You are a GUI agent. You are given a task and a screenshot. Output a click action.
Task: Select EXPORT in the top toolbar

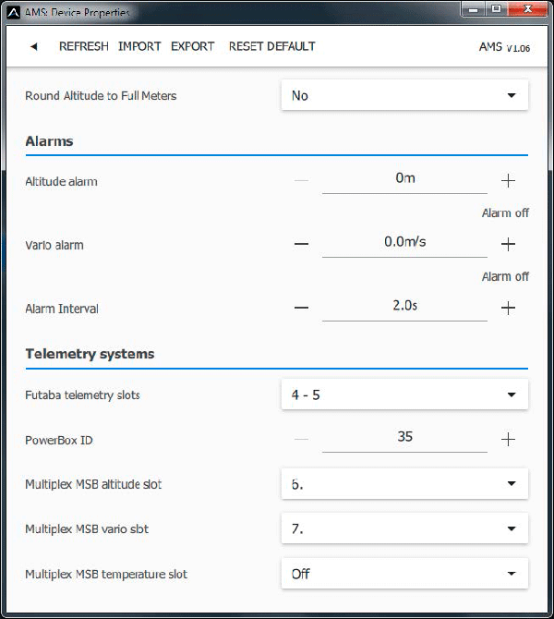tap(193, 46)
